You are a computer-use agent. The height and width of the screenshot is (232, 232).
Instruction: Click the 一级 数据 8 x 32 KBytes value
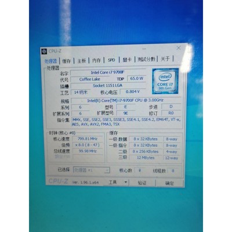[146, 139]
